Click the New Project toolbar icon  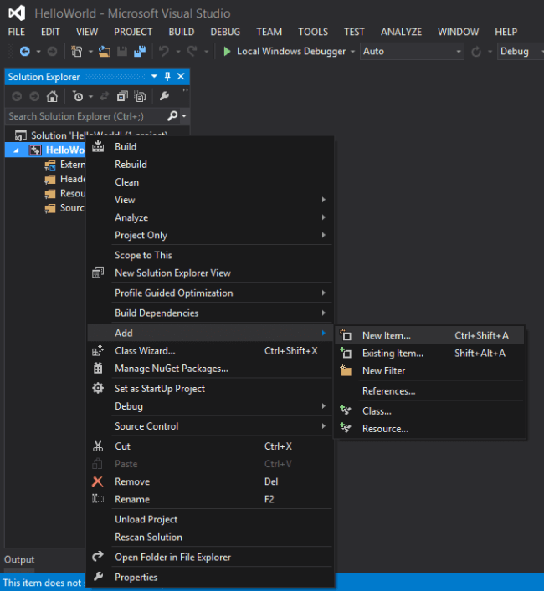coord(77,51)
